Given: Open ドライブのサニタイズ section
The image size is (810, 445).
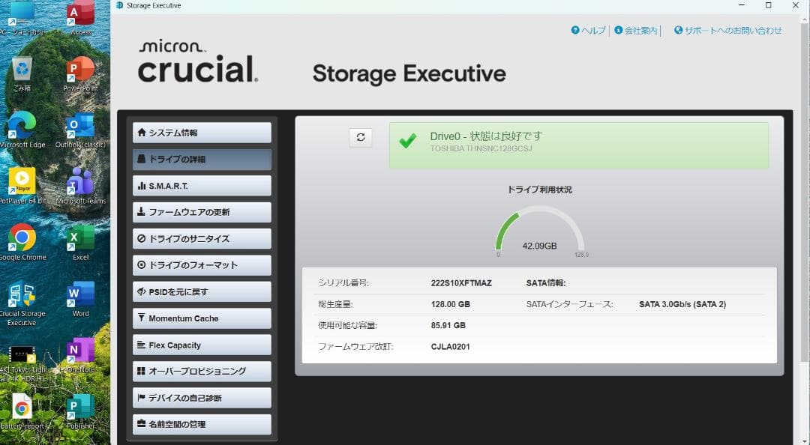Looking at the screenshot, I should (201, 238).
